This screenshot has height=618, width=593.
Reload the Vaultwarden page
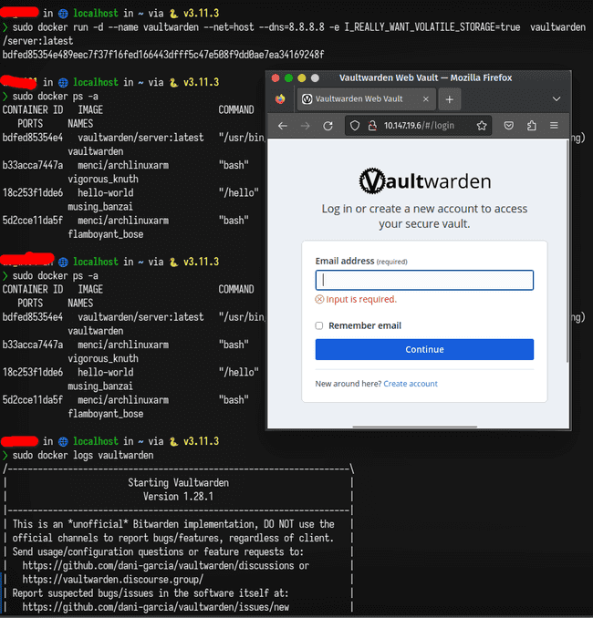328,126
